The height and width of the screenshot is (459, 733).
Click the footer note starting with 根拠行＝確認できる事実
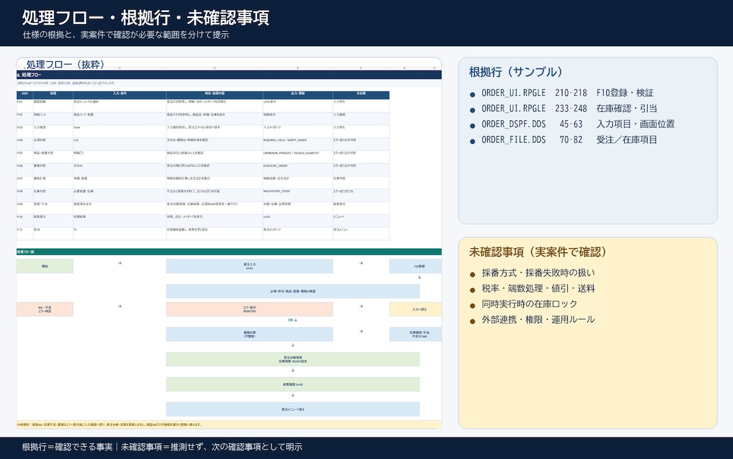pos(162,447)
